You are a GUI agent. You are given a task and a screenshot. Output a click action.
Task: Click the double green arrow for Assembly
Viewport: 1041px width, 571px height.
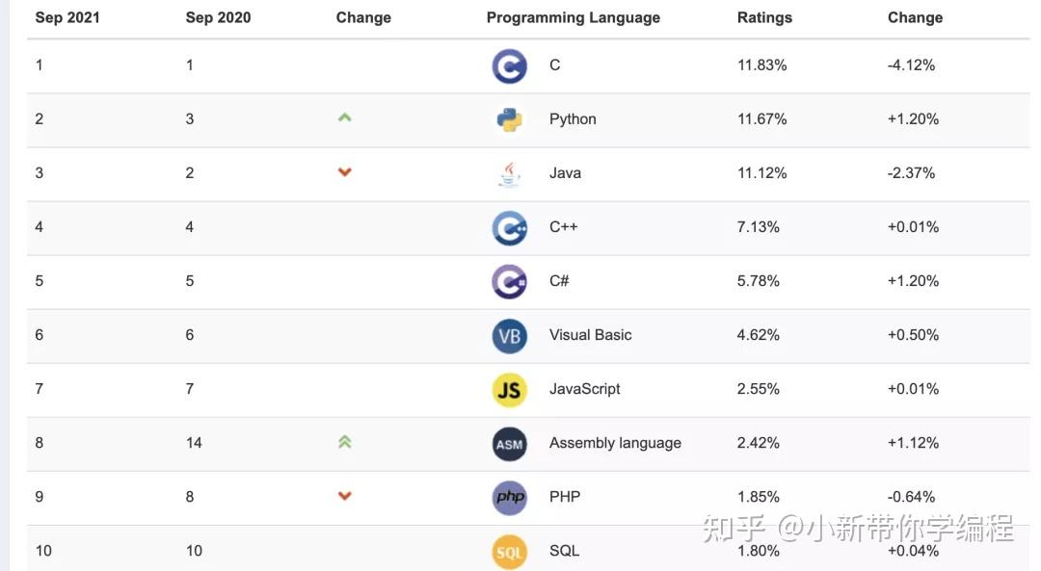pyautogui.click(x=344, y=442)
